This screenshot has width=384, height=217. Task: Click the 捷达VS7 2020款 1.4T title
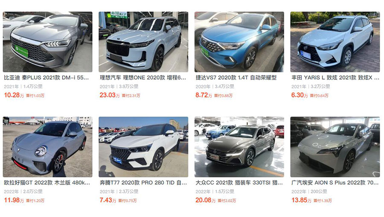pyautogui.click(x=236, y=77)
